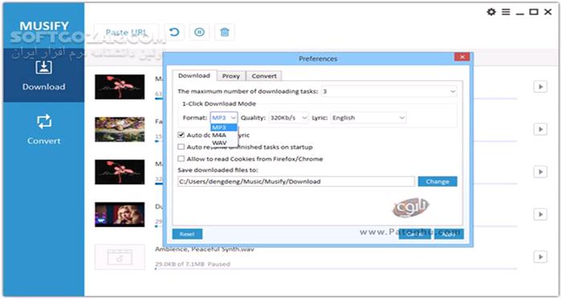Close the Preferences dialog
562x299 pixels.
(462, 57)
